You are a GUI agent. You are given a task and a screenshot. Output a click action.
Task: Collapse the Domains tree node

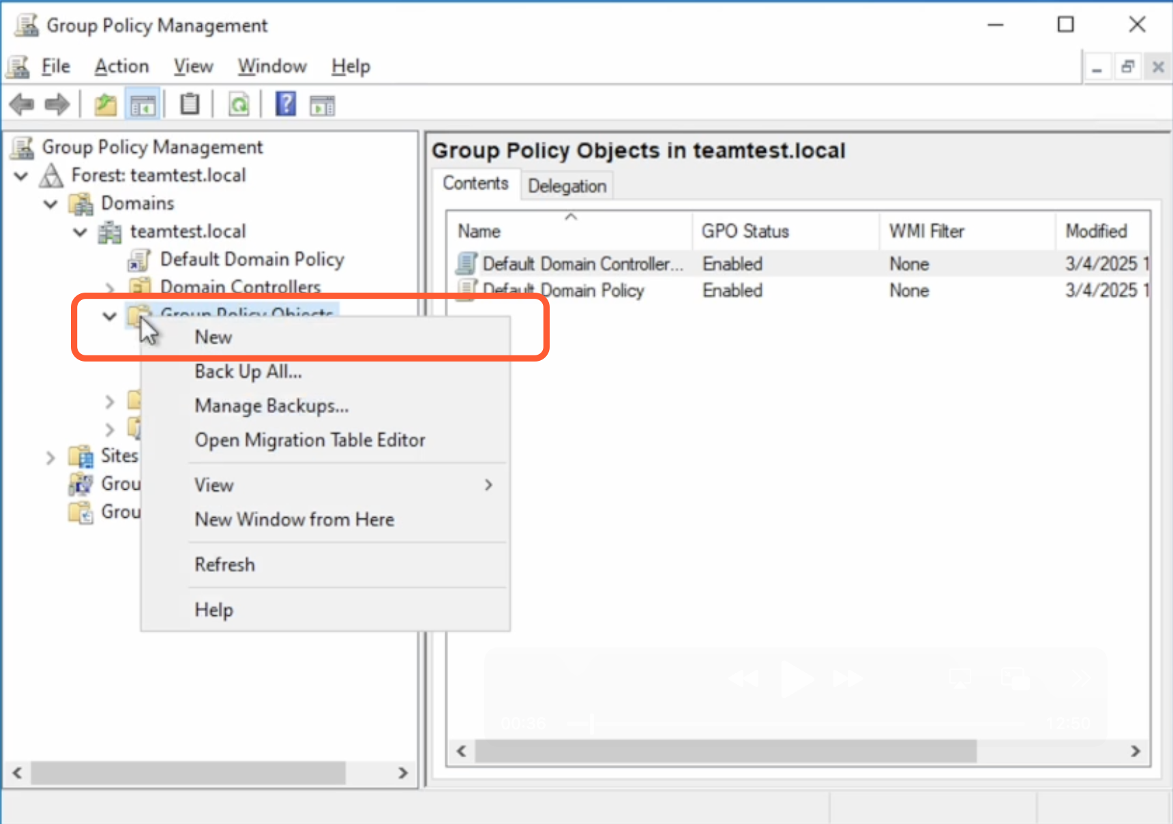click(x=50, y=204)
